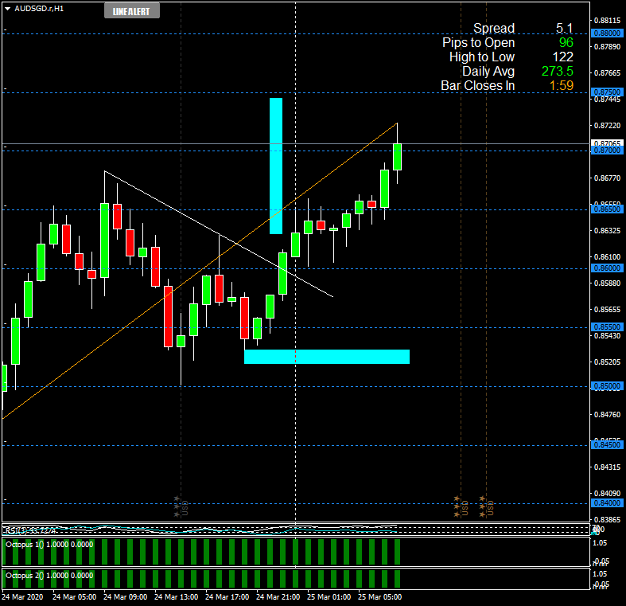Viewport: 626px width, 606px height.
Task: Click the 0.87500 blue price level label
Action: pyautogui.click(x=607, y=92)
